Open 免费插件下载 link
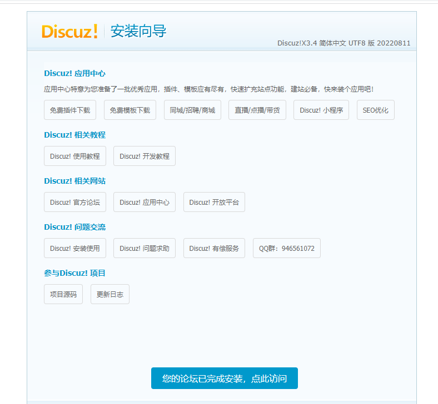This screenshot has width=438, height=404. pyautogui.click(x=70, y=110)
